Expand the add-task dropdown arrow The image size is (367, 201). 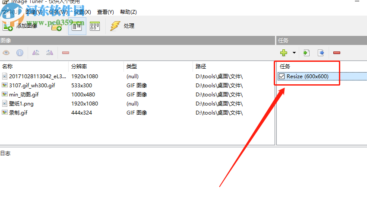[294, 53]
